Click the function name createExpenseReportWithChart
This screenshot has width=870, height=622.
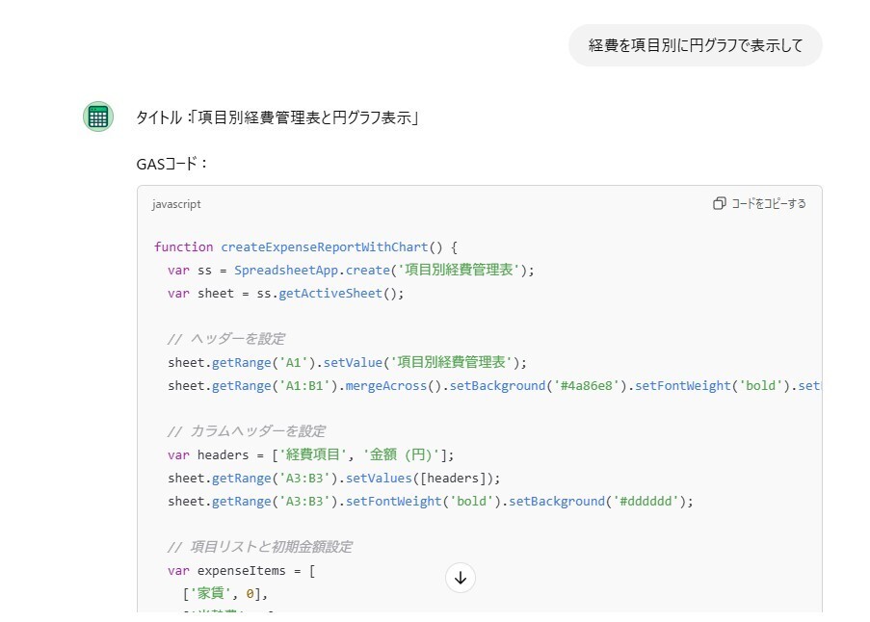(x=325, y=247)
